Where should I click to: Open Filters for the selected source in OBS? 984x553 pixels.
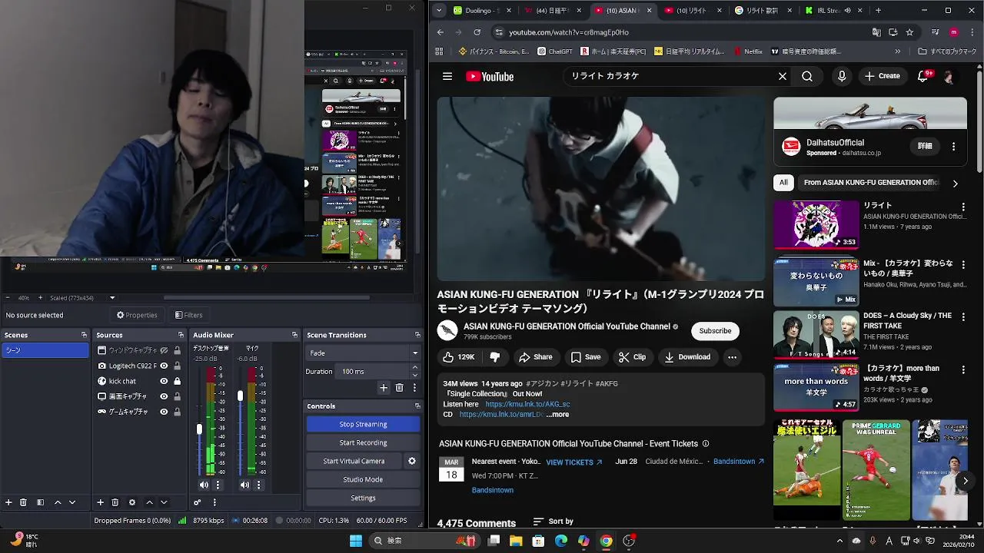pos(188,315)
